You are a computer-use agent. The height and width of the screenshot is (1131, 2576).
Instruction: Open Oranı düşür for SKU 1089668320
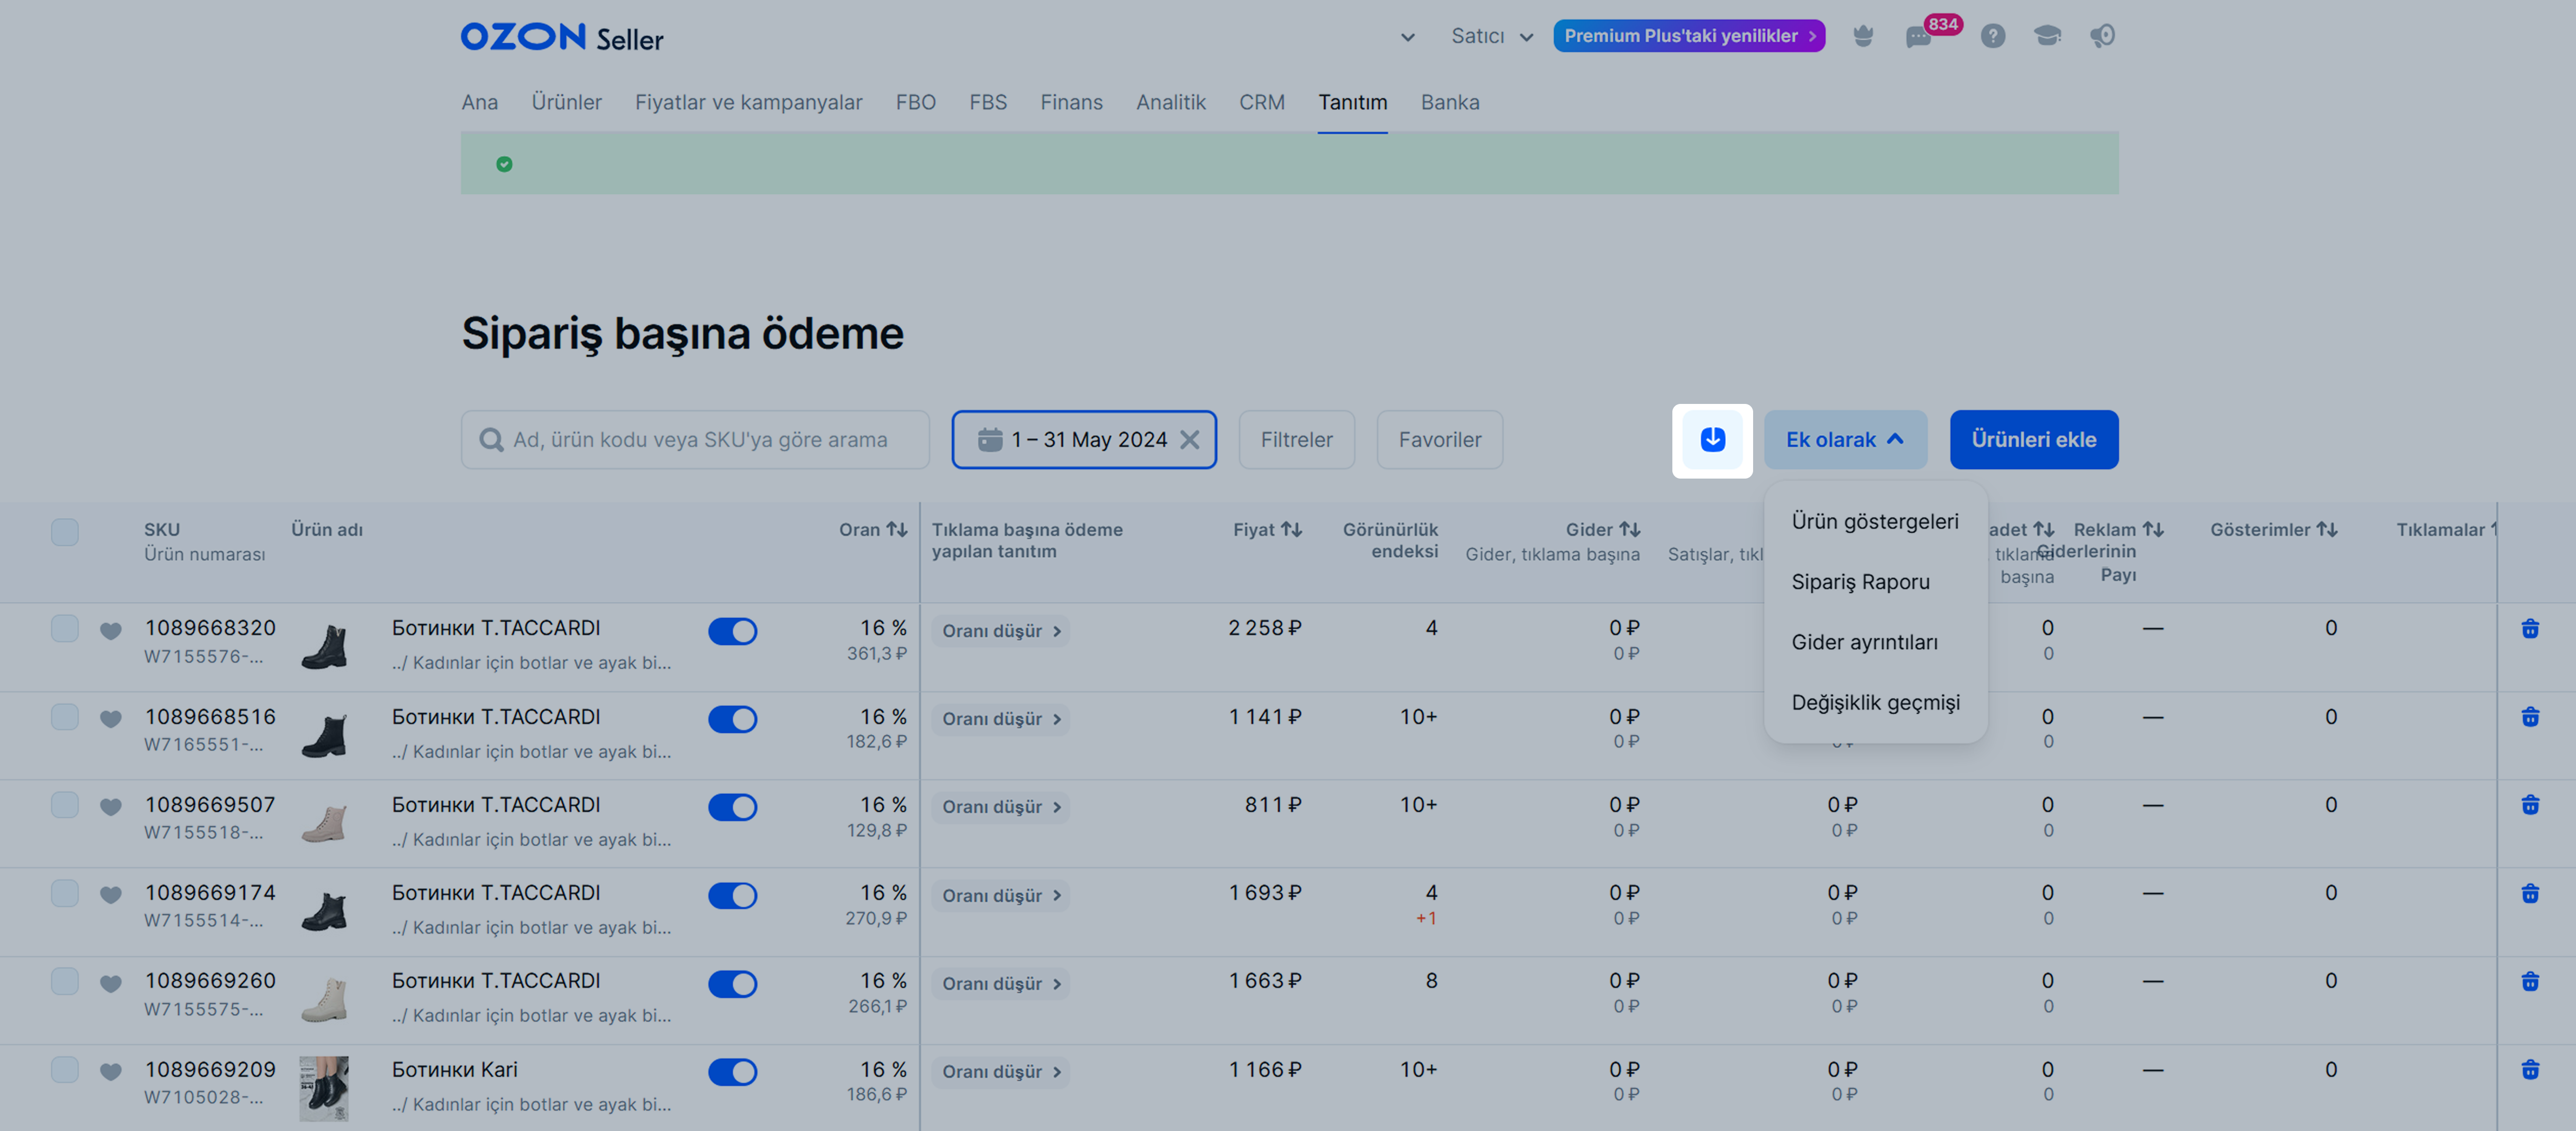pyautogui.click(x=1001, y=631)
